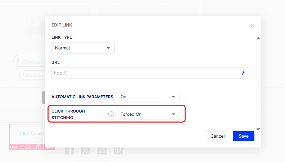The image size is (285, 162).
Task: Open the Link Type dropdown showing Normal
Action: (83, 48)
